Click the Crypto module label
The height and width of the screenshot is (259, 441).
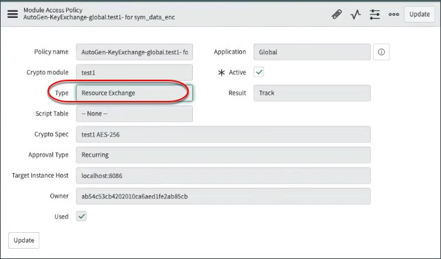click(x=48, y=72)
